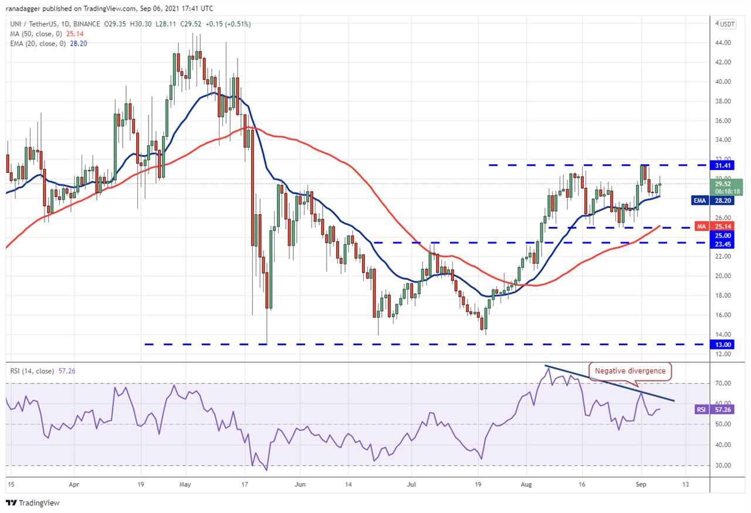This screenshot has width=751, height=513.
Task: Click the 12.00 price axis label
Action: (722, 354)
